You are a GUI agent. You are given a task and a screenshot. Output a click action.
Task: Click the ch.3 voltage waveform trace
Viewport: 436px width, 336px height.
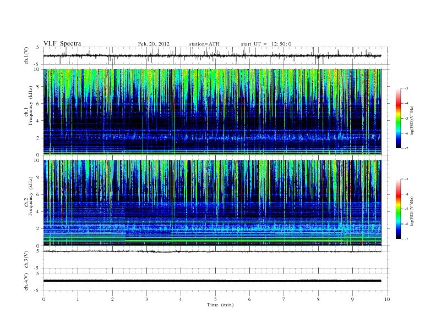click(212, 251)
